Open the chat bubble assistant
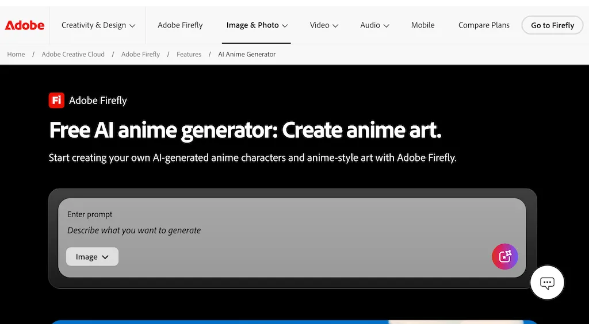The image size is (589, 331). click(x=547, y=283)
